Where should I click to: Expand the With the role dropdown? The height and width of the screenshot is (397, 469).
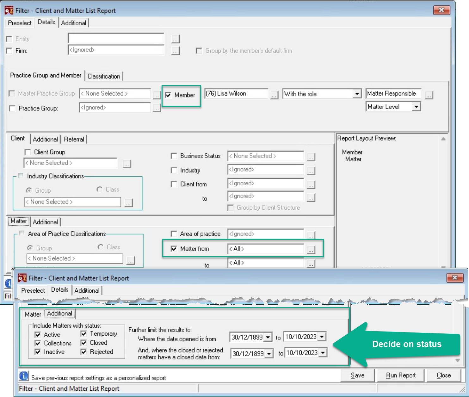[x=357, y=94]
